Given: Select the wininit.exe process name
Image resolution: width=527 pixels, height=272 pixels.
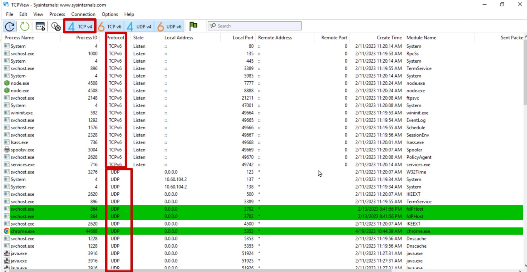Looking at the screenshot, I should coord(22,113).
